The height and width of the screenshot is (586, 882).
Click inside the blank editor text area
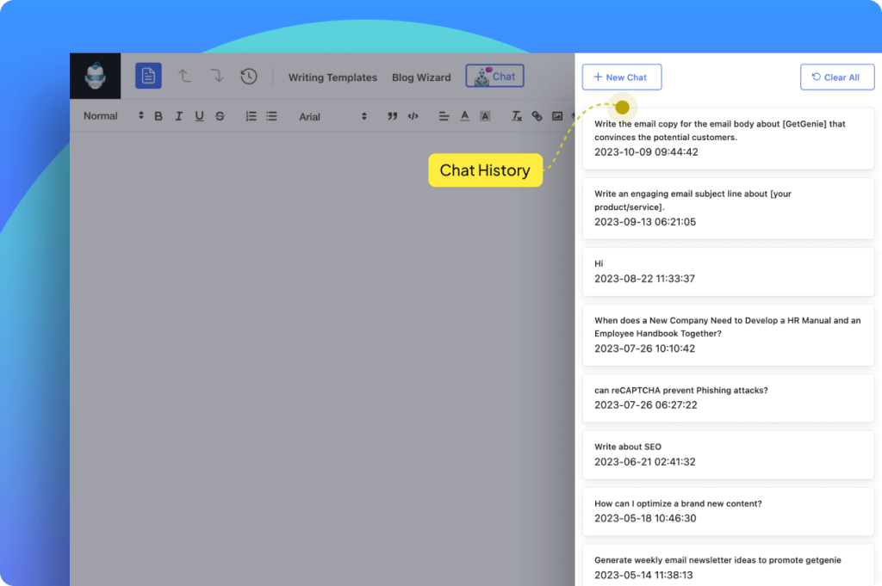tap(322, 360)
